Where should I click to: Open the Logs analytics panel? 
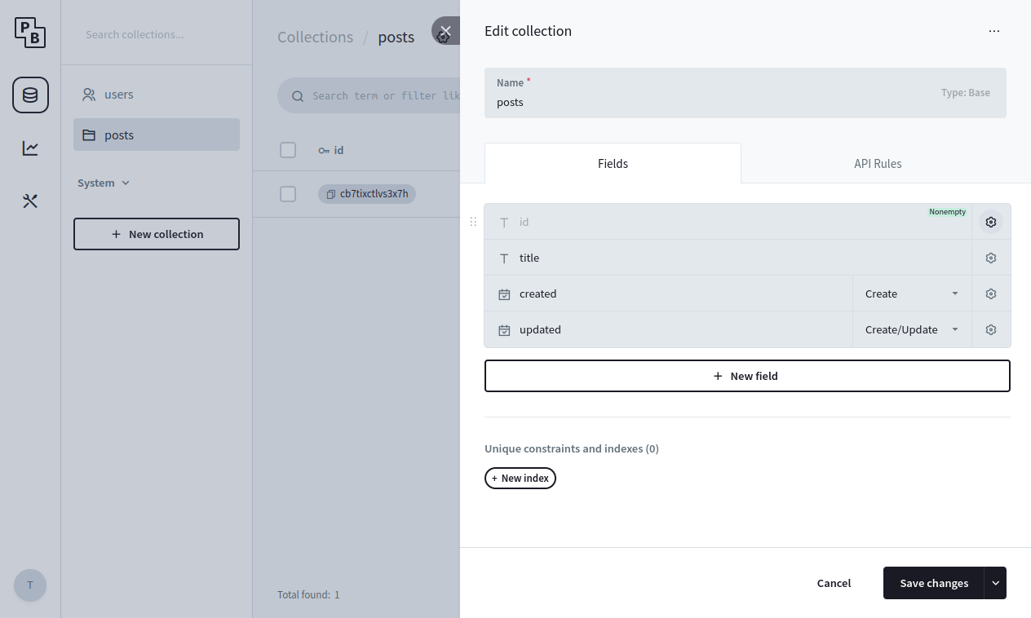click(x=30, y=148)
